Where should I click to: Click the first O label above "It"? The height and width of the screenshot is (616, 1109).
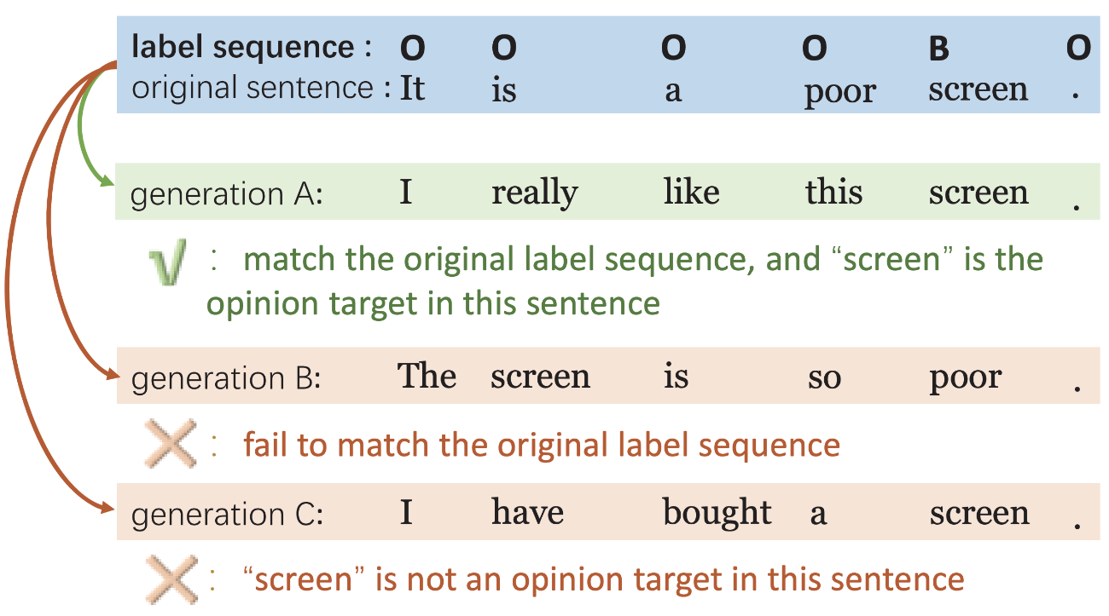413,50
